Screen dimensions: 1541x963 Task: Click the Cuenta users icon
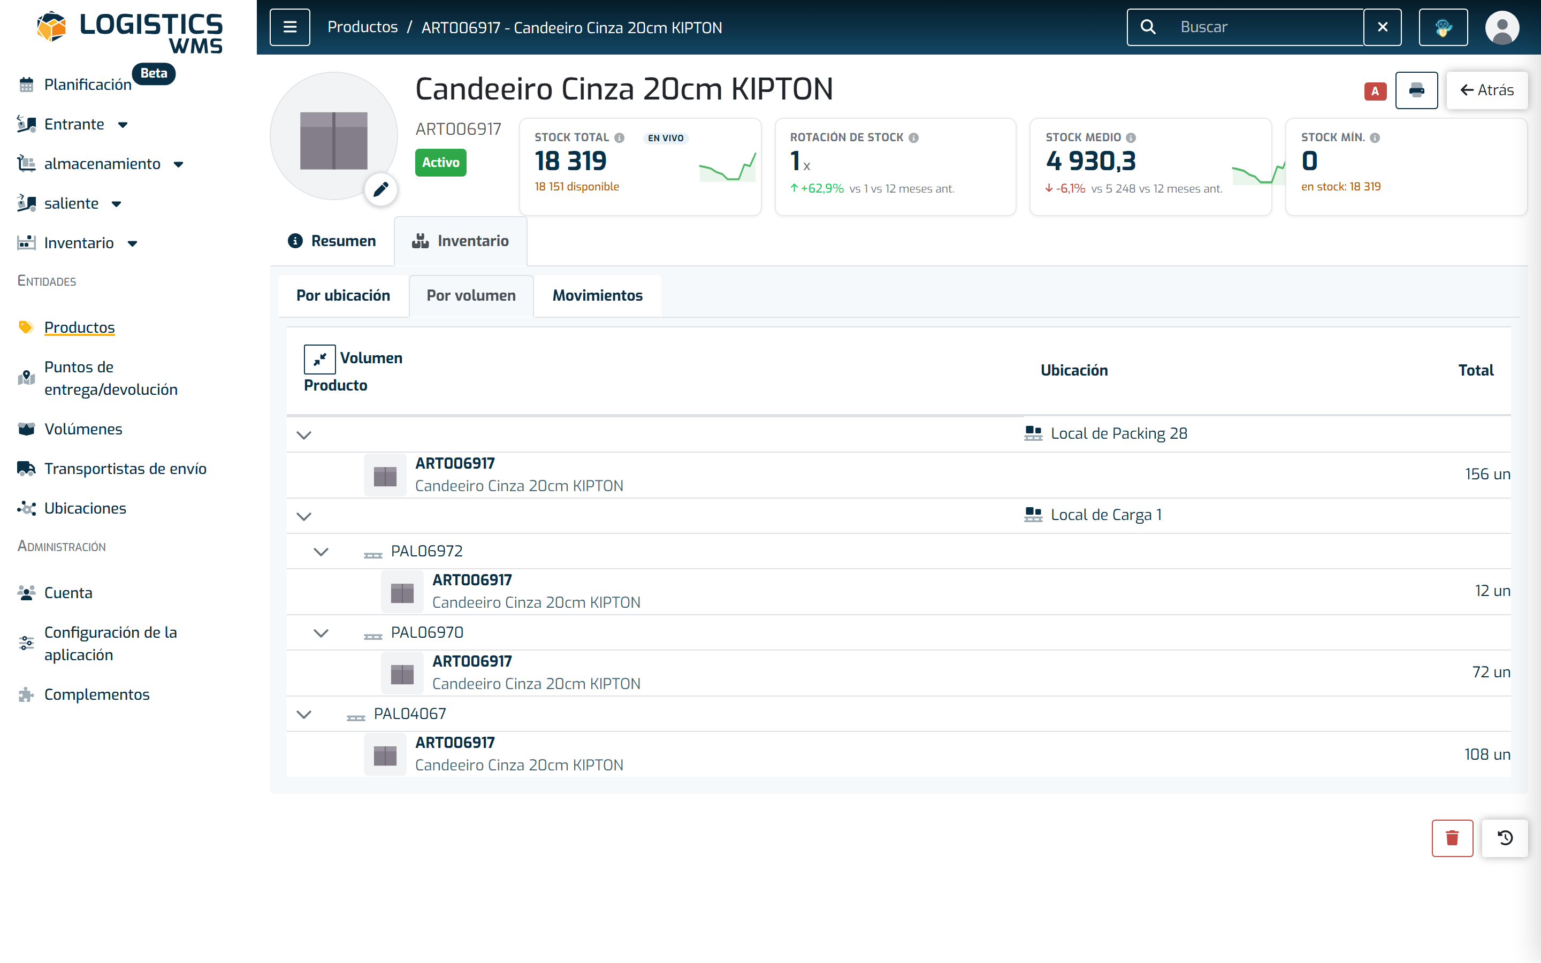coord(26,593)
